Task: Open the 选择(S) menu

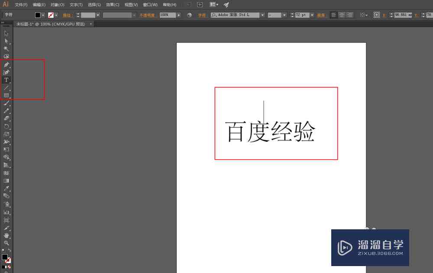Action: tap(94, 5)
